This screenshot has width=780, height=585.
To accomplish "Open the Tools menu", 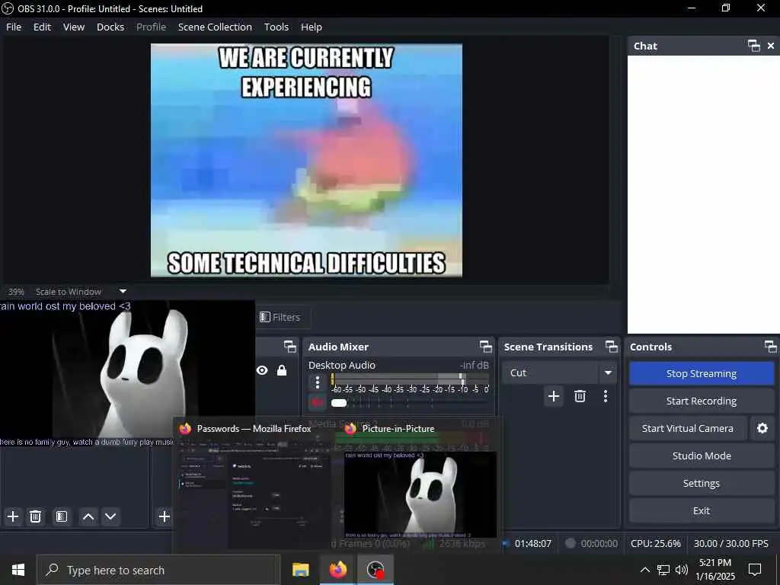I will tap(276, 27).
